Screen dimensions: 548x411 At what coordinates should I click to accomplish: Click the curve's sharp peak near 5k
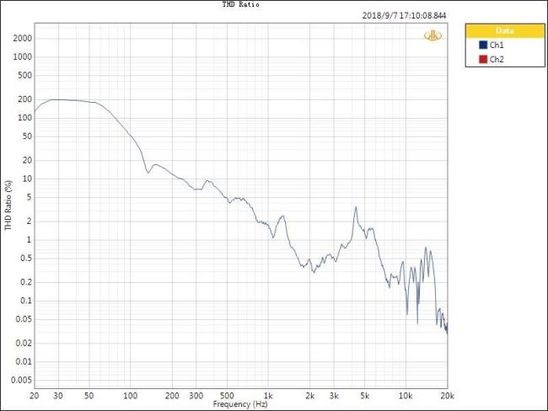[356, 207]
